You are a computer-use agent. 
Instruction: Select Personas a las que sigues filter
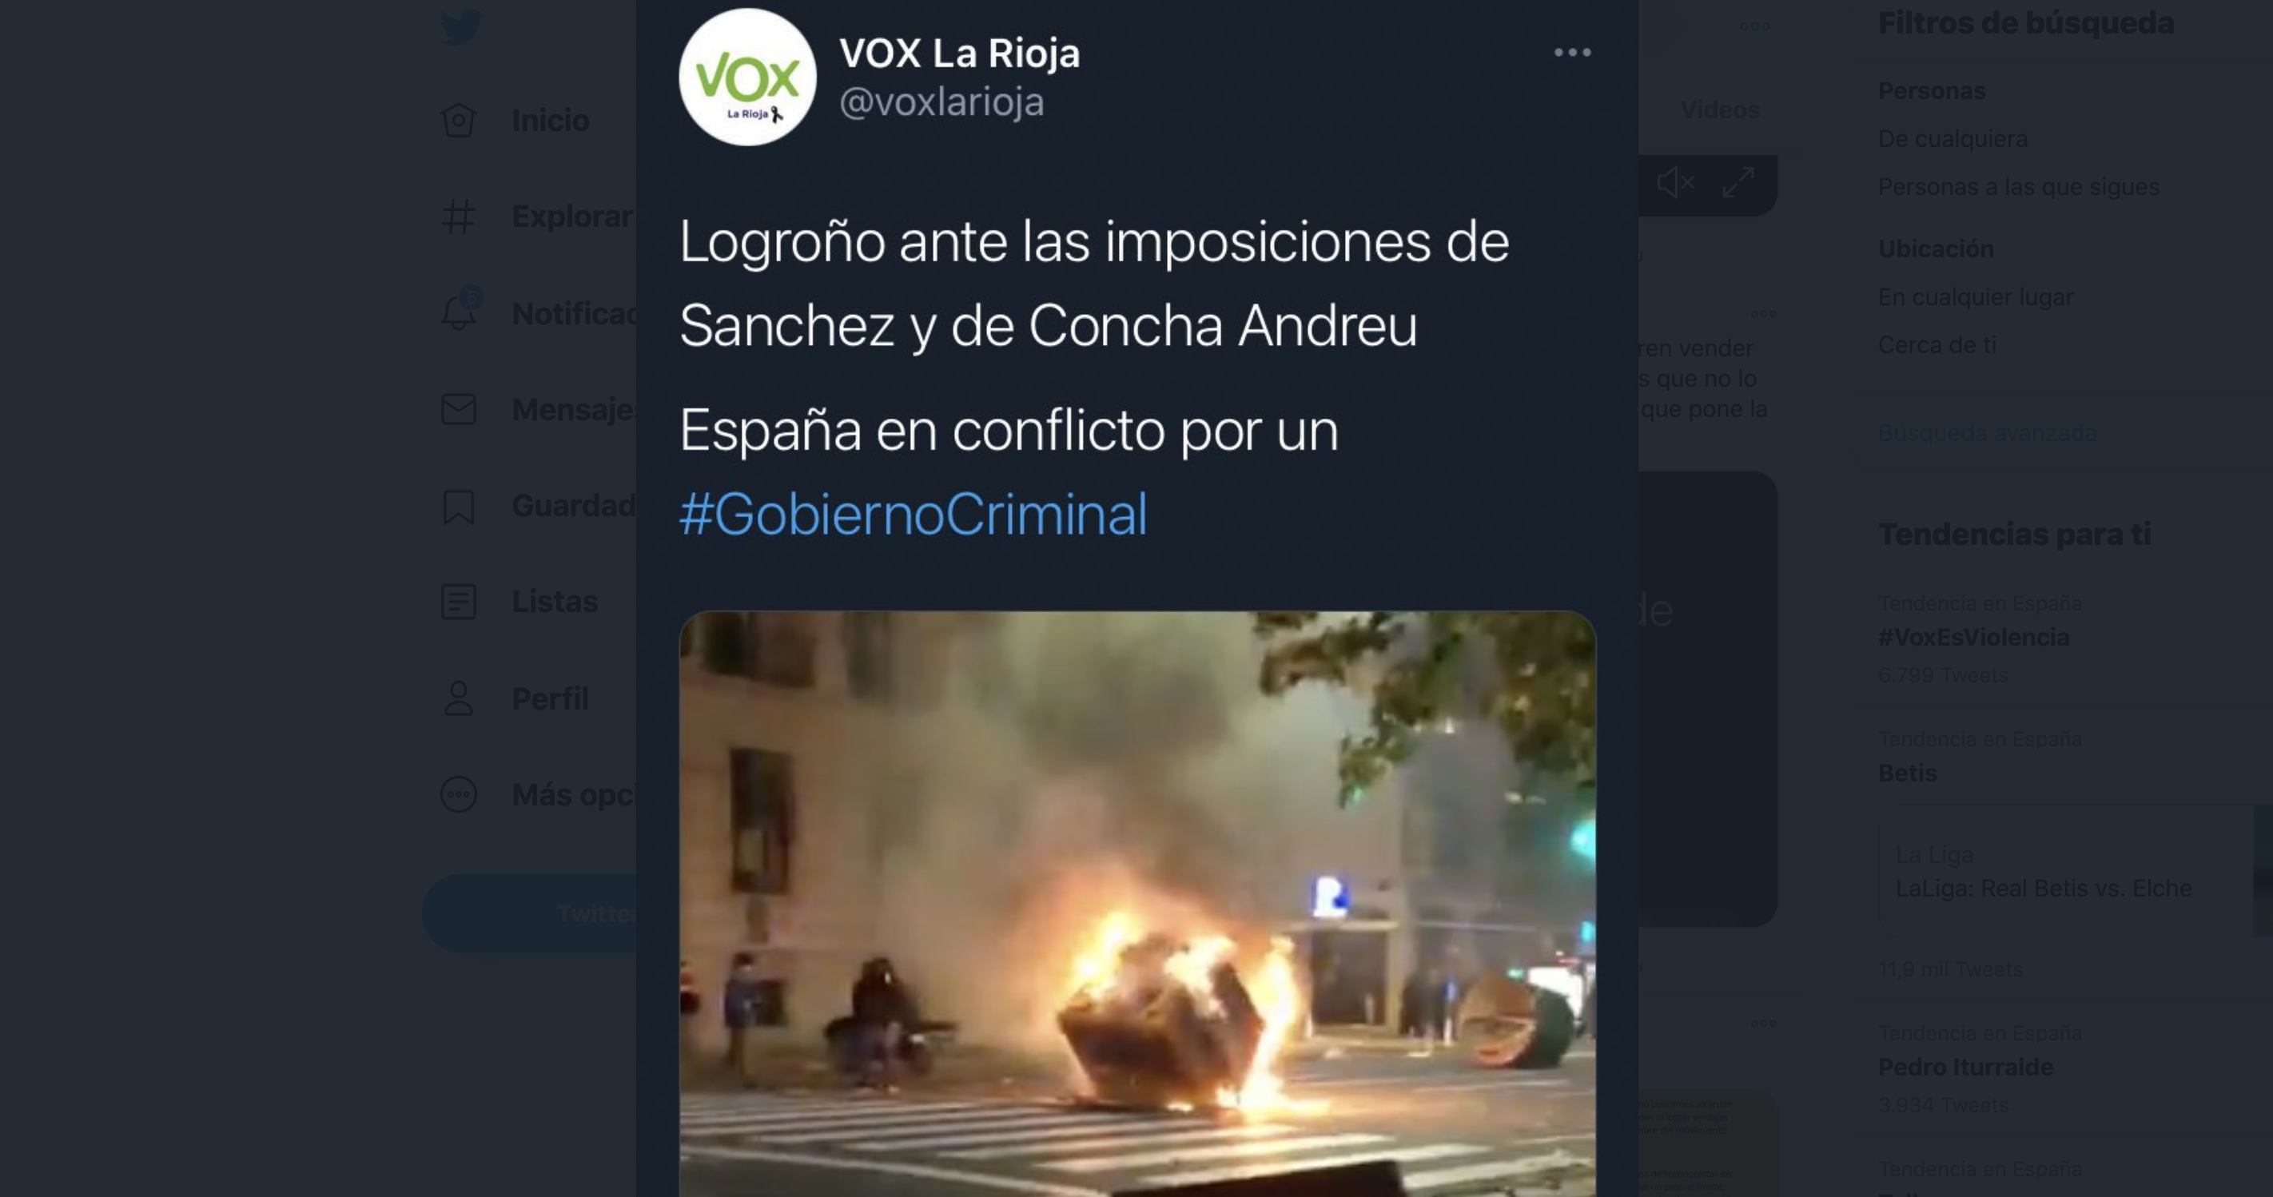(2019, 187)
